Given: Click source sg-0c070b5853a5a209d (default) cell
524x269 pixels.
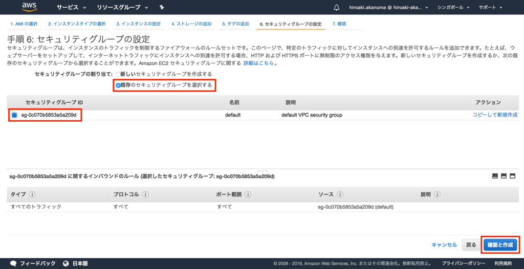Looking at the screenshot, I should point(356,207).
